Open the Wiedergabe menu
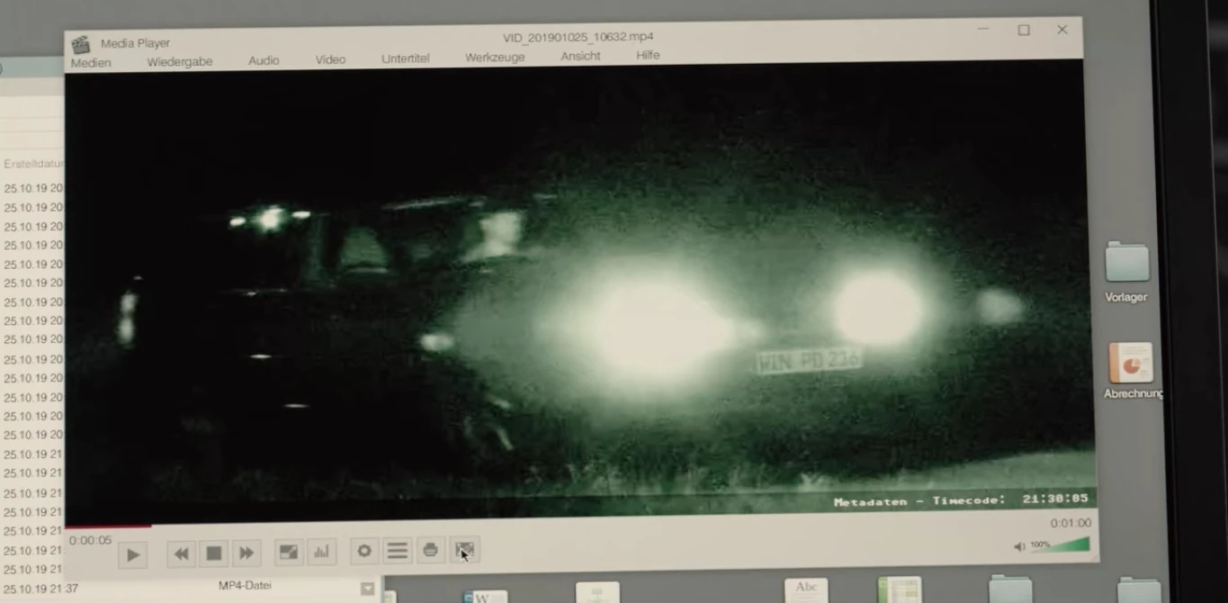 point(180,62)
